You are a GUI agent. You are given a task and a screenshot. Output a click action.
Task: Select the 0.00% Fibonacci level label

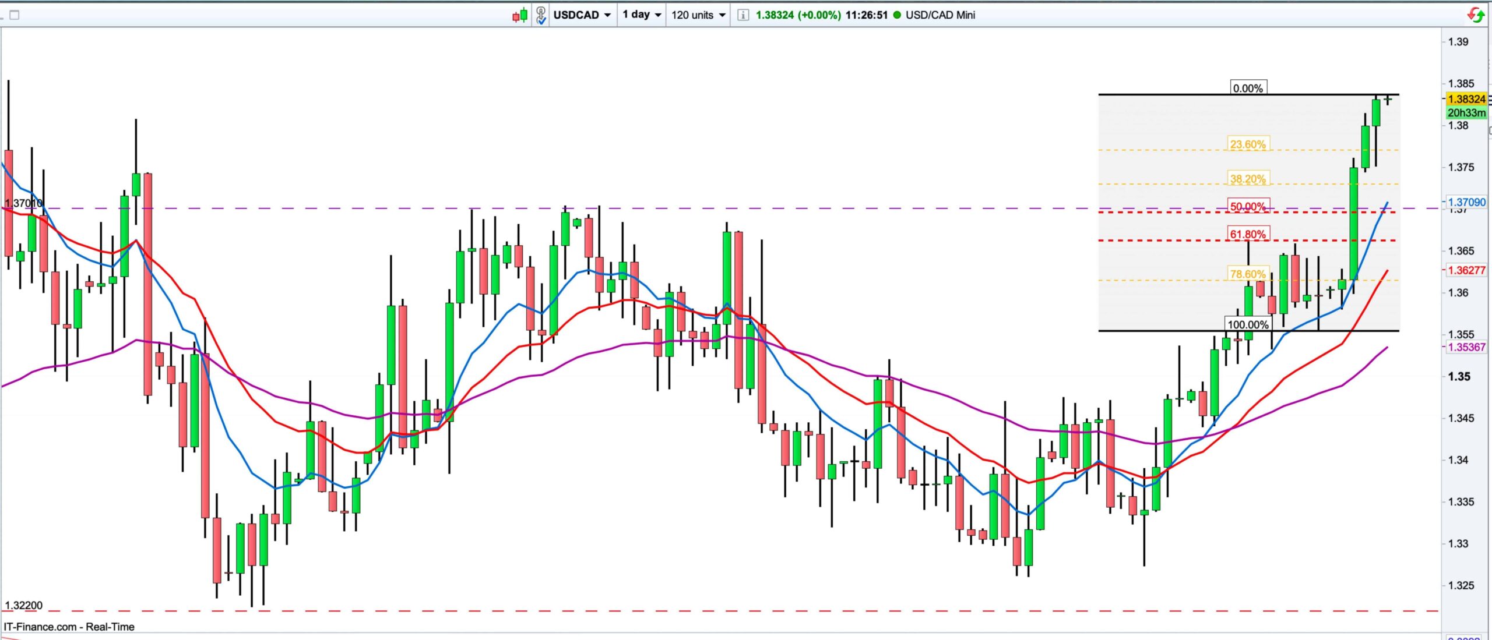(1248, 89)
